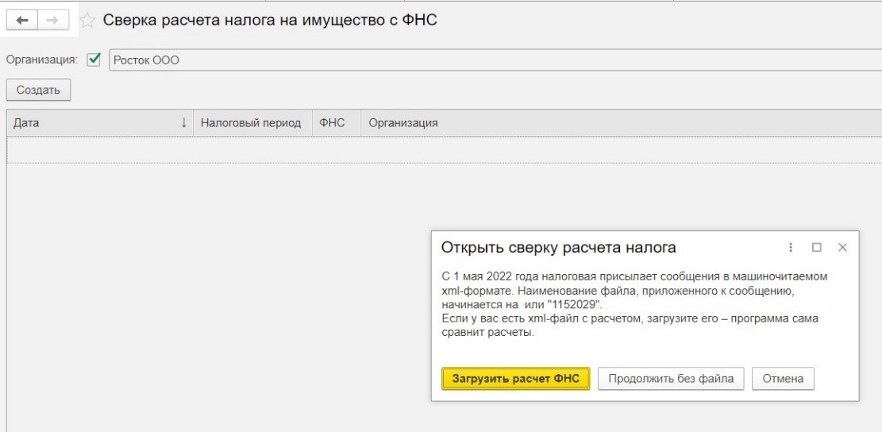This screenshot has height=432, width=882.
Task: Click the page title Сверка расчета налога
Action: click(269, 21)
